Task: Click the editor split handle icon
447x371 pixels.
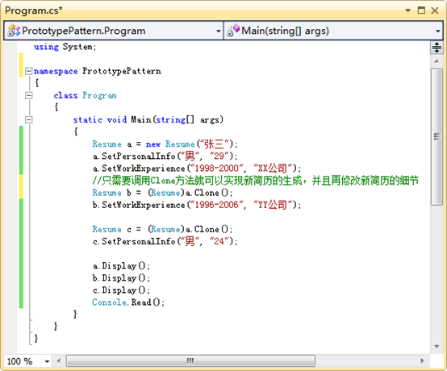Action: coord(437,48)
